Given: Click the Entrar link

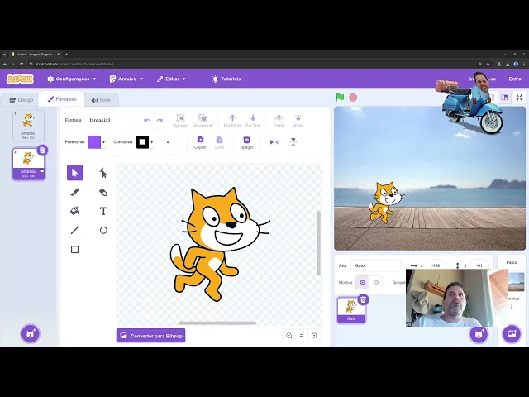Looking at the screenshot, I should click(516, 79).
